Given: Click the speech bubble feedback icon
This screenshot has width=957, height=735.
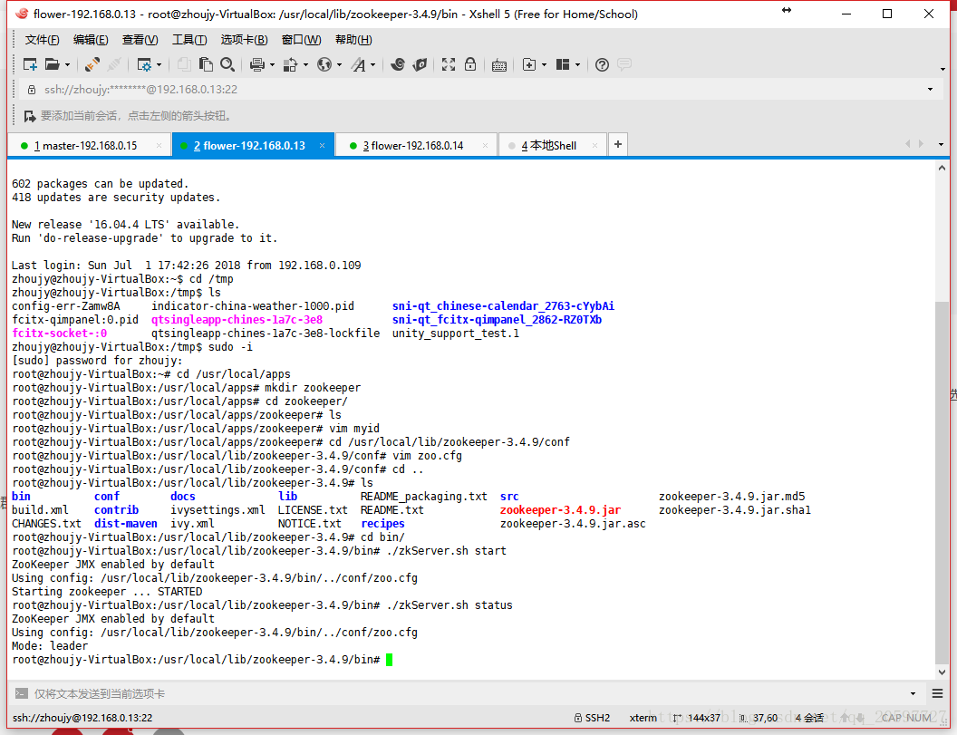Looking at the screenshot, I should tap(624, 64).
